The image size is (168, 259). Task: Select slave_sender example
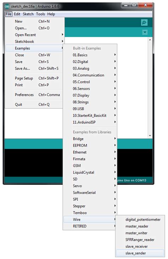140,253
